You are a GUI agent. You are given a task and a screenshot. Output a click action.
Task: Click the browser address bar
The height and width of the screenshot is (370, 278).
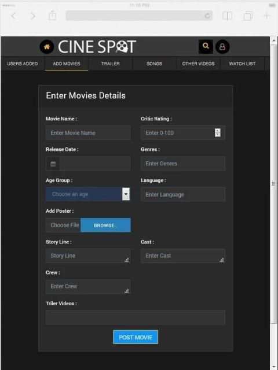point(139,16)
